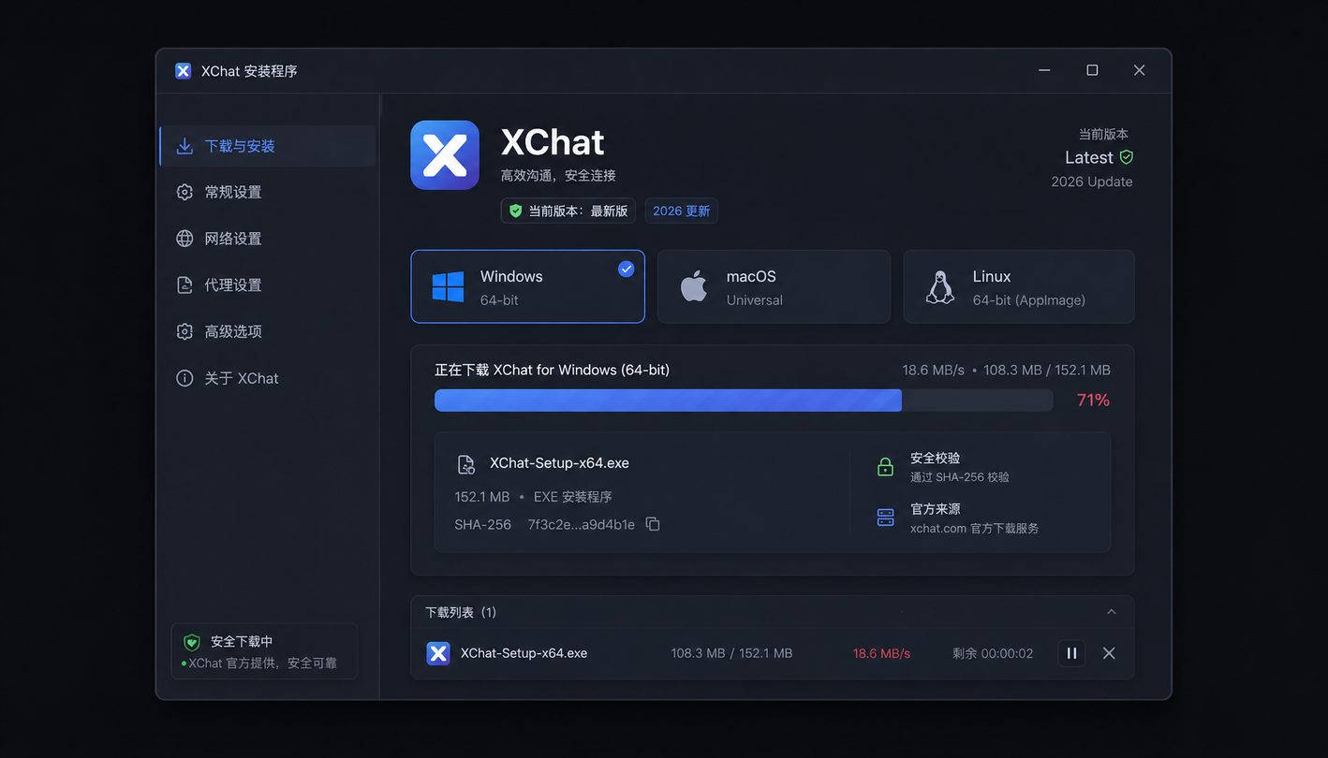Click the download arrow icon beside 下载与安装
Image resolution: width=1328 pixels, height=758 pixels.
(184, 146)
